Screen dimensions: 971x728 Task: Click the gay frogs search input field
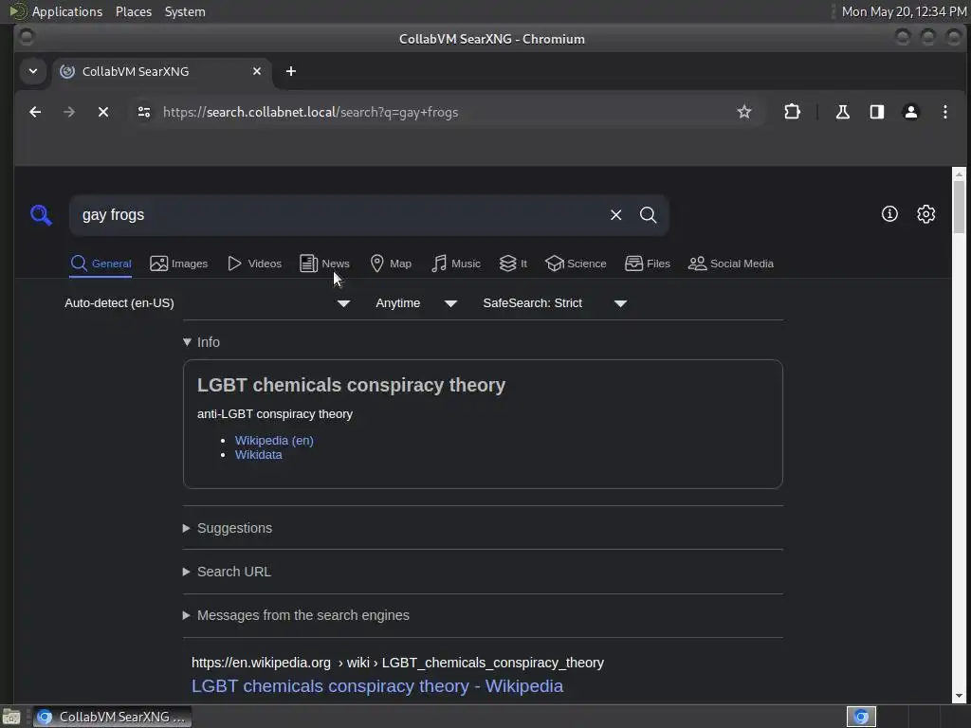pos(338,215)
